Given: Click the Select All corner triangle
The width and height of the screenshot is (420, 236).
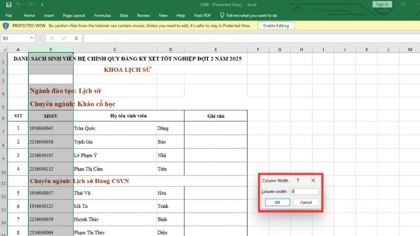Looking at the screenshot, I should [4, 49].
